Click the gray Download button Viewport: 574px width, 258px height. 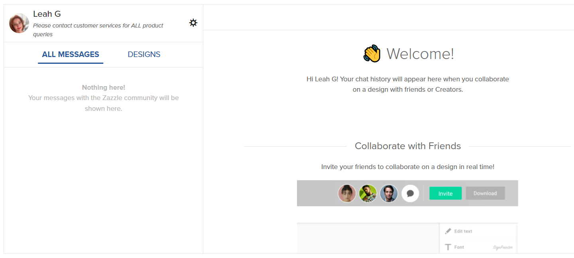485,193
